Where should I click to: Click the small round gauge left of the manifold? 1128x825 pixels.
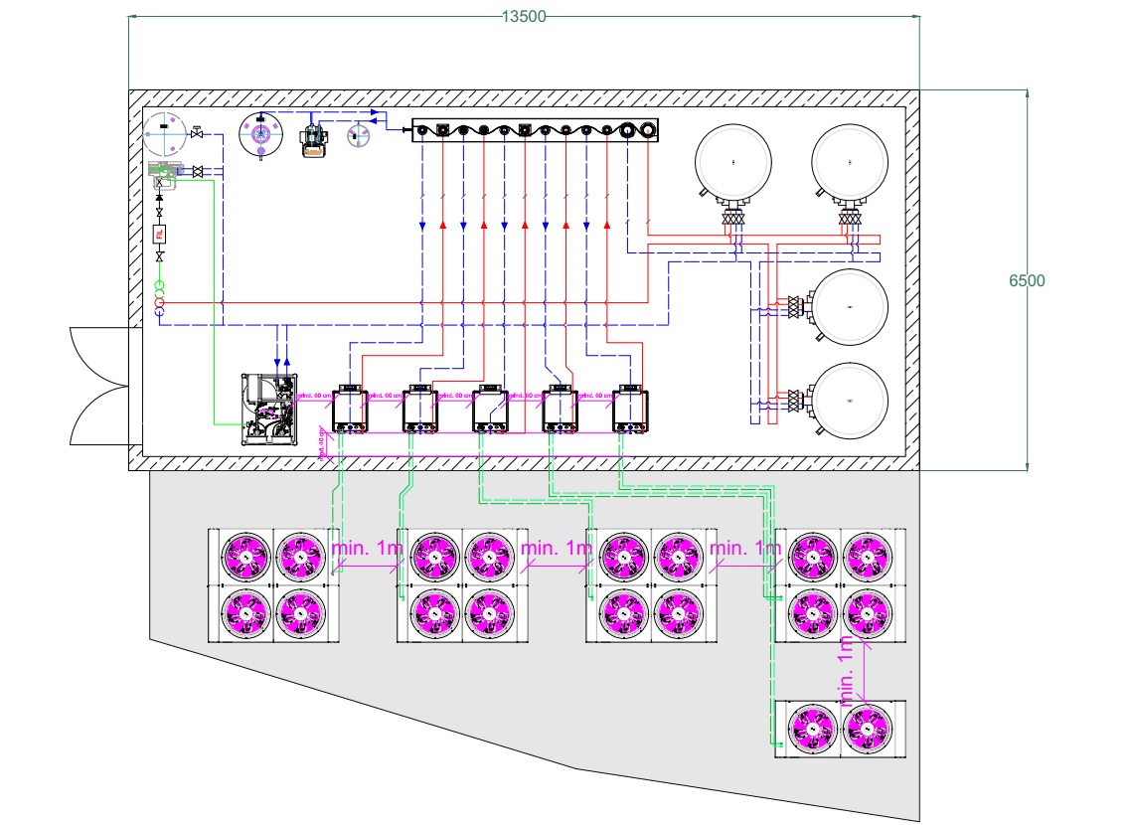click(358, 136)
